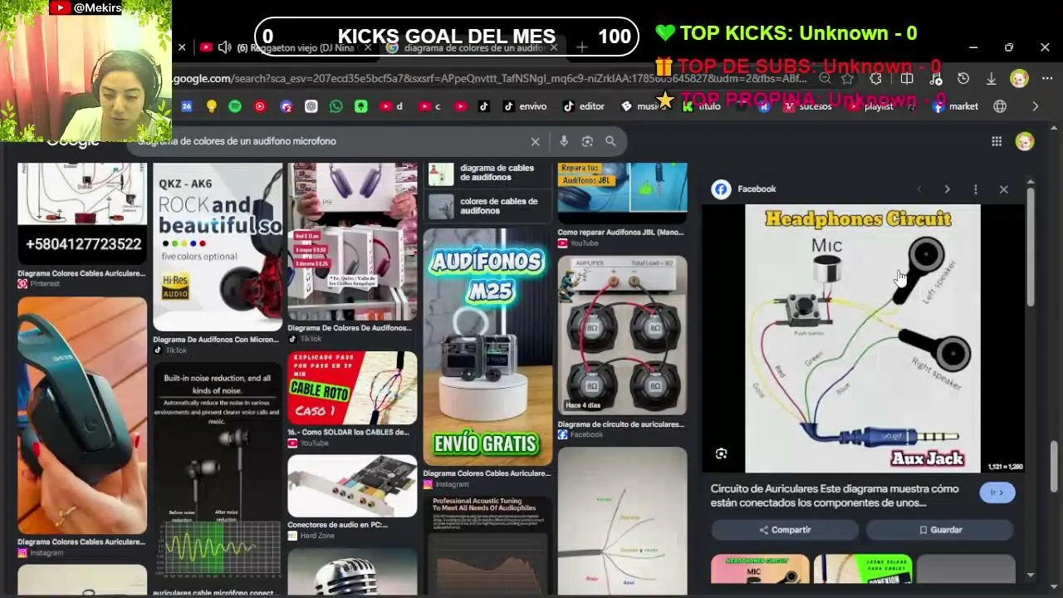
Task: Show more bookmarks with the chevron
Action: (x=1035, y=106)
